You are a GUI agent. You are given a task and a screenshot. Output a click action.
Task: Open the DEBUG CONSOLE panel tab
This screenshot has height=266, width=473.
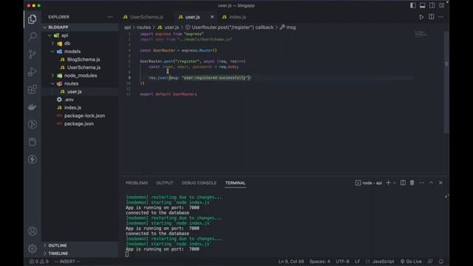pyautogui.click(x=199, y=183)
